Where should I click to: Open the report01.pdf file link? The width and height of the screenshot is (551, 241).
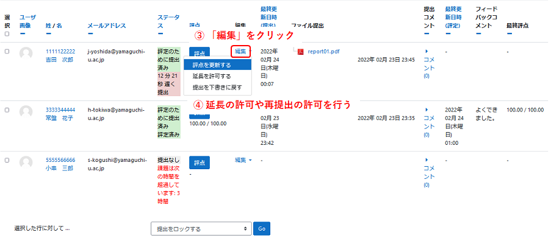323,52
